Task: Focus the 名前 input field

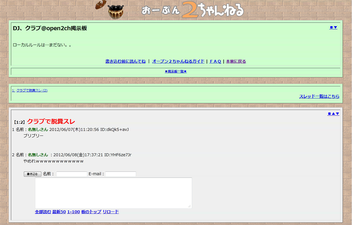Action: click(72, 174)
